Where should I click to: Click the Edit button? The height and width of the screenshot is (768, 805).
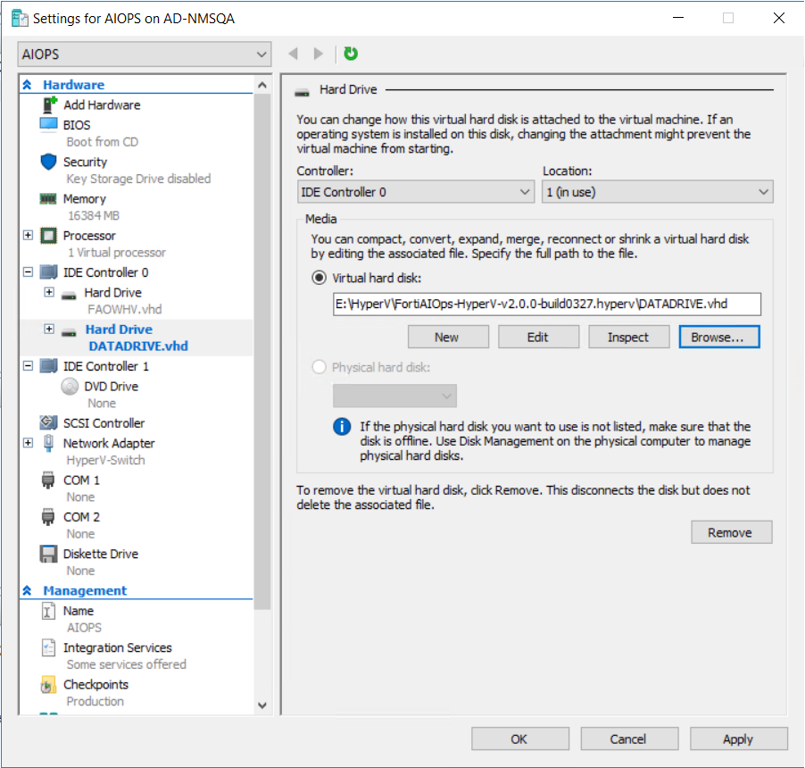(538, 337)
